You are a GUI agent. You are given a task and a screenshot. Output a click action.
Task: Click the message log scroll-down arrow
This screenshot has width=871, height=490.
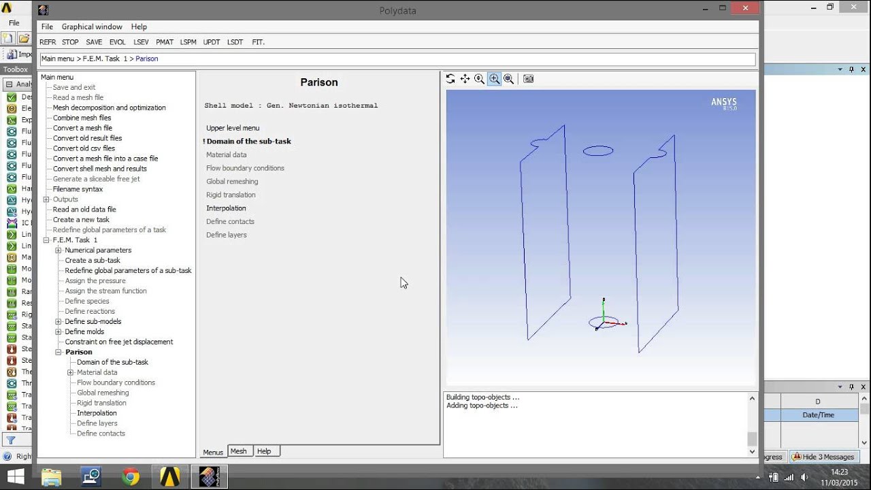pyautogui.click(x=752, y=451)
